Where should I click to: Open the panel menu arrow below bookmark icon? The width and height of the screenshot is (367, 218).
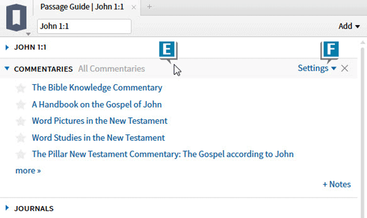coord(28,34)
